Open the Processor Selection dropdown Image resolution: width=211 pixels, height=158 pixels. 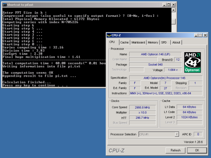159,134
